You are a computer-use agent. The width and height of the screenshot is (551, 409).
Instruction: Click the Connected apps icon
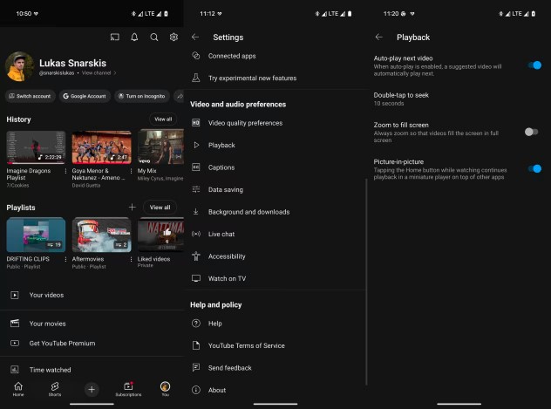[196, 56]
